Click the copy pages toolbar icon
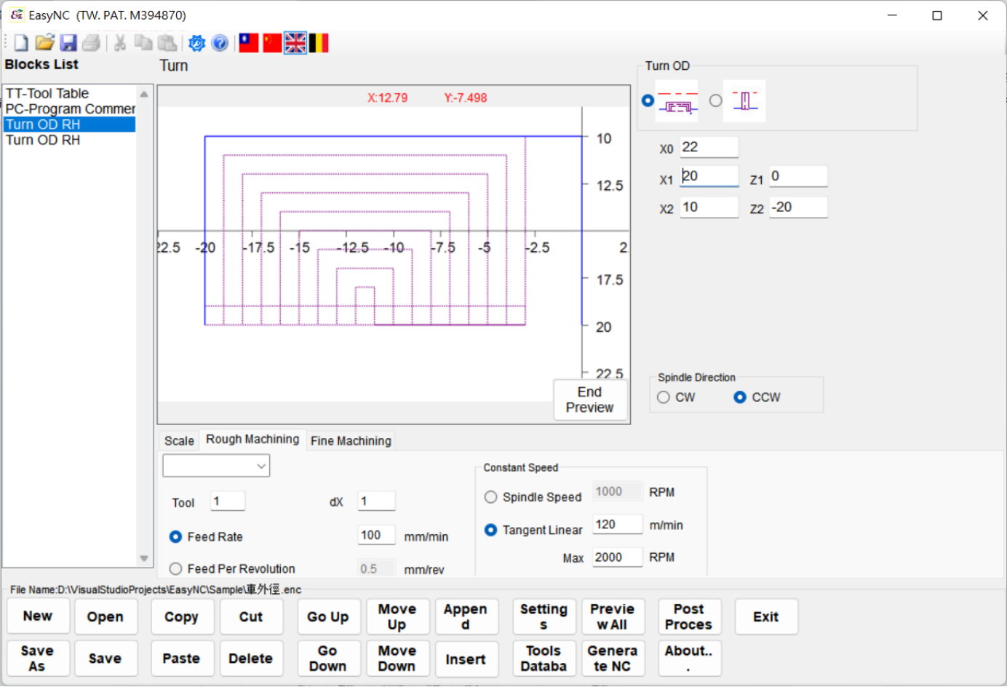This screenshot has width=1007, height=687. pos(143,43)
